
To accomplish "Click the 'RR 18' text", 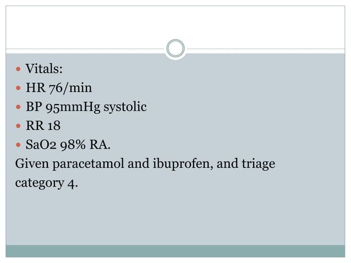I will [43, 125].
